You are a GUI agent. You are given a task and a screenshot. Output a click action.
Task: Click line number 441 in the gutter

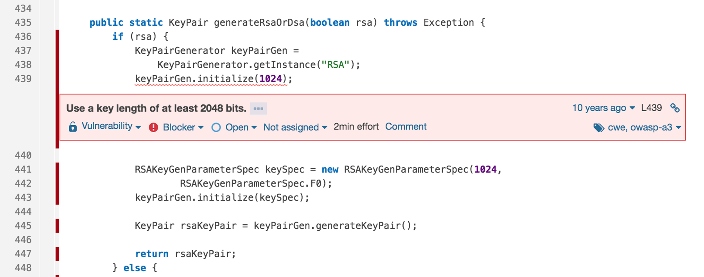23,169
